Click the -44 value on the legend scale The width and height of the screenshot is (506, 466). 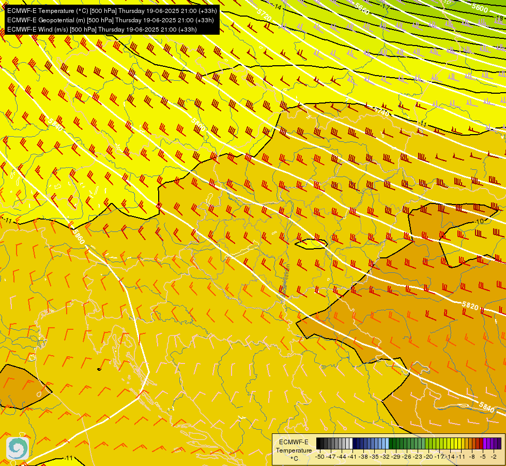(342, 457)
